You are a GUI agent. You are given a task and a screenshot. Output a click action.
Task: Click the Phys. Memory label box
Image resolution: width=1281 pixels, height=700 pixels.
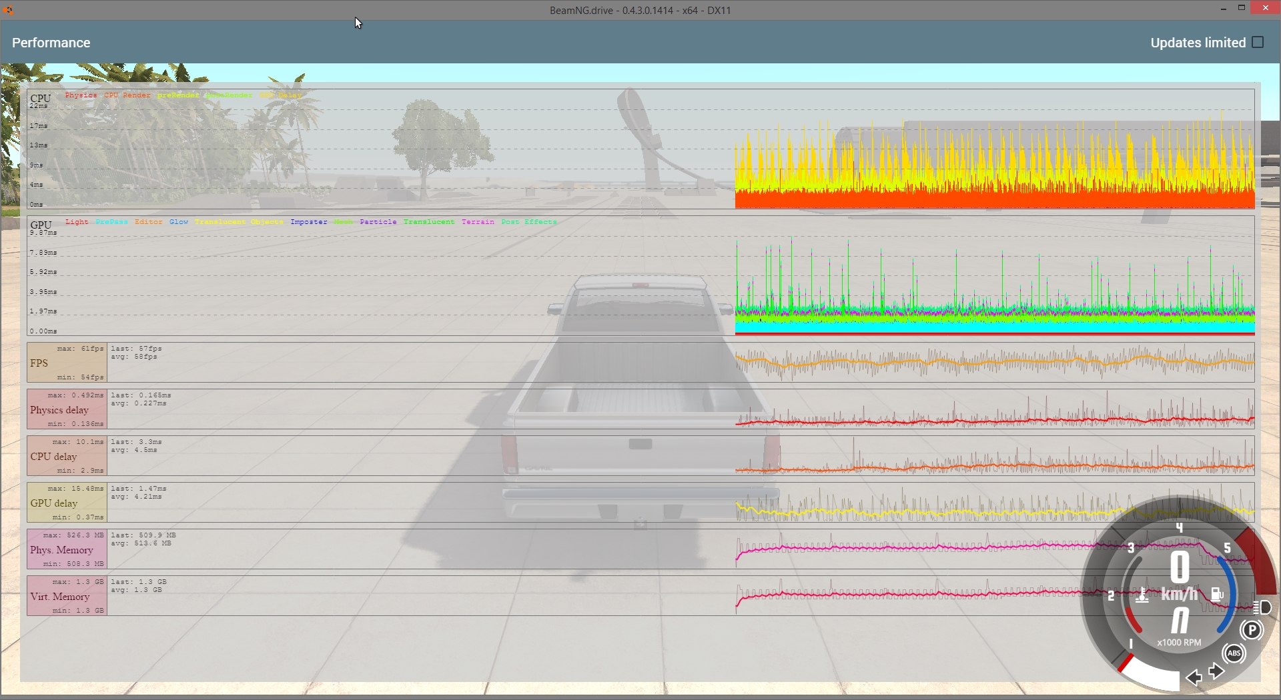tap(67, 549)
